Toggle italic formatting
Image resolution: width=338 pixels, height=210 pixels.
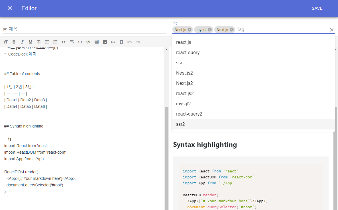click(22, 42)
